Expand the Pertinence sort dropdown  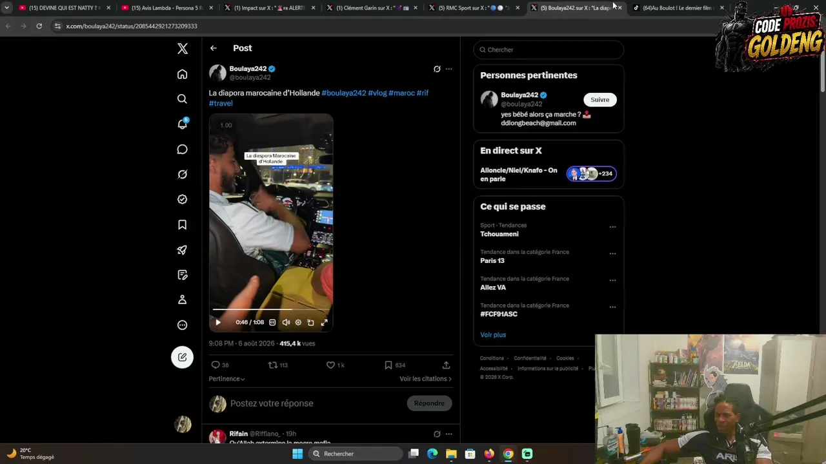(227, 379)
